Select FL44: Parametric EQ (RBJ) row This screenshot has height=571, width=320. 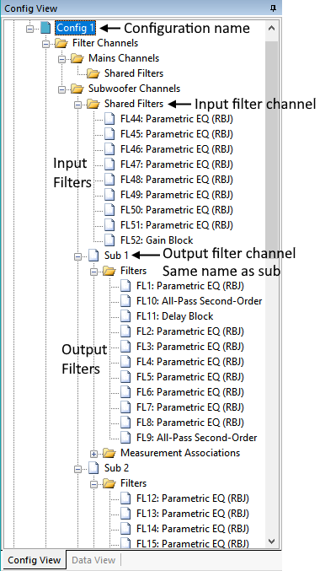[x=176, y=119]
